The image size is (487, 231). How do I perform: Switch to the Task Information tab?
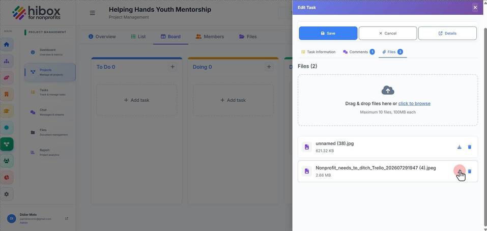pyautogui.click(x=319, y=52)
